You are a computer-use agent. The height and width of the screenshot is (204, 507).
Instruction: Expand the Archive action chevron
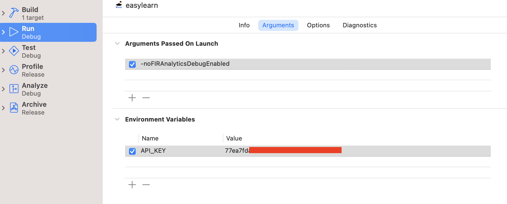(x=3, y=108)
